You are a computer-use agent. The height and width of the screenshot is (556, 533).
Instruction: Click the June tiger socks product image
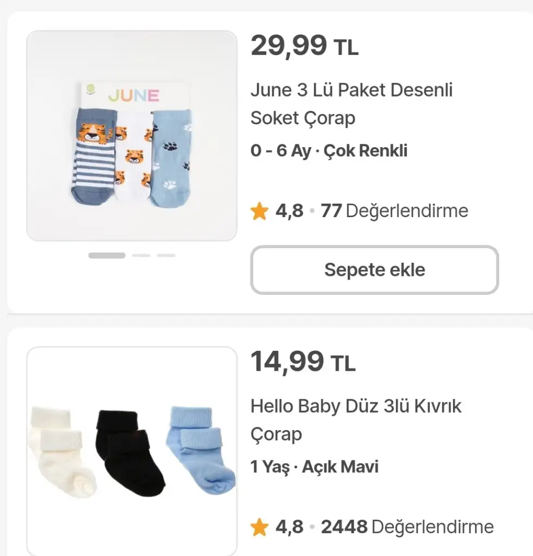(x=131, y=135)
